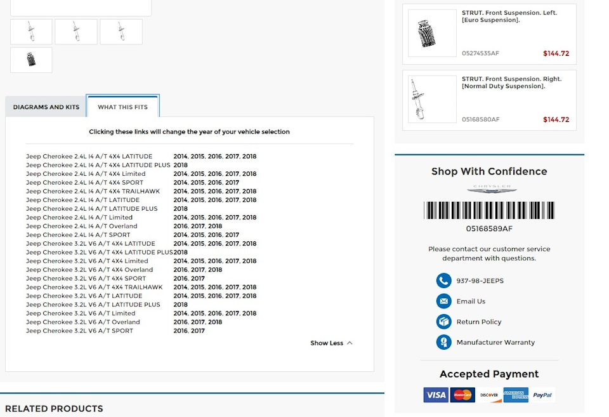This screenshot has width=609, height=417.
Task: Click the box icon for Return Policy
Action: click(x=443, y=322)
